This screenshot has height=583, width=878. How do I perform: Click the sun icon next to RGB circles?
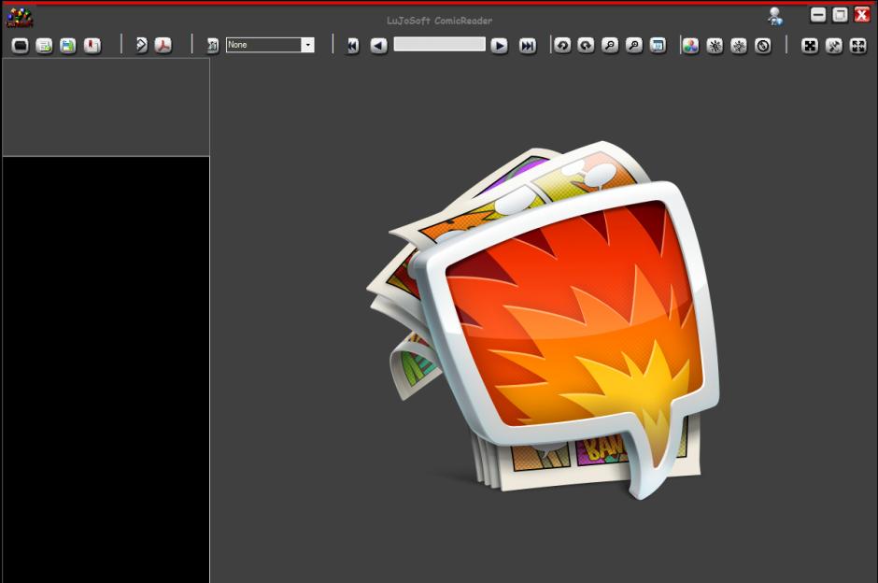click(x=715, y=46)
